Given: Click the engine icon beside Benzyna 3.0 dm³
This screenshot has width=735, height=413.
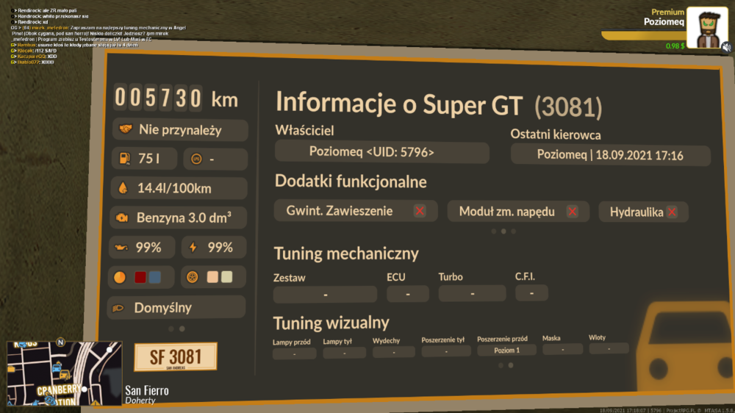Looking at the screenshot, I should coord(122,218).
